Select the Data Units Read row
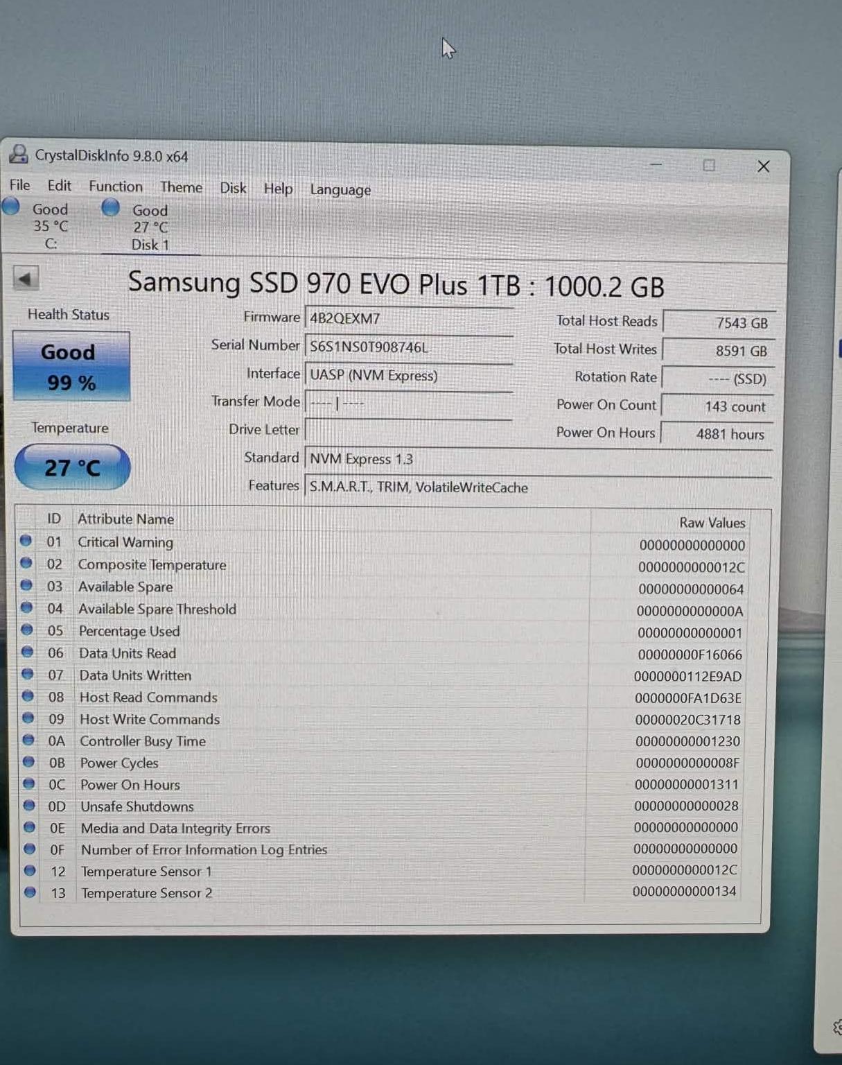842x1065 pixels. tap(383, 654)
